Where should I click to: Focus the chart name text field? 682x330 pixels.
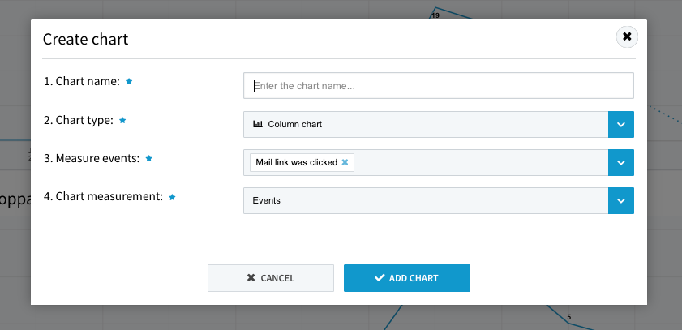coord(439,86)
